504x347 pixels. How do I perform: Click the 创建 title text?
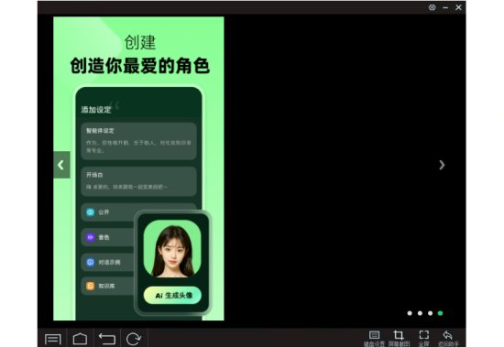[x=140, y=42]
